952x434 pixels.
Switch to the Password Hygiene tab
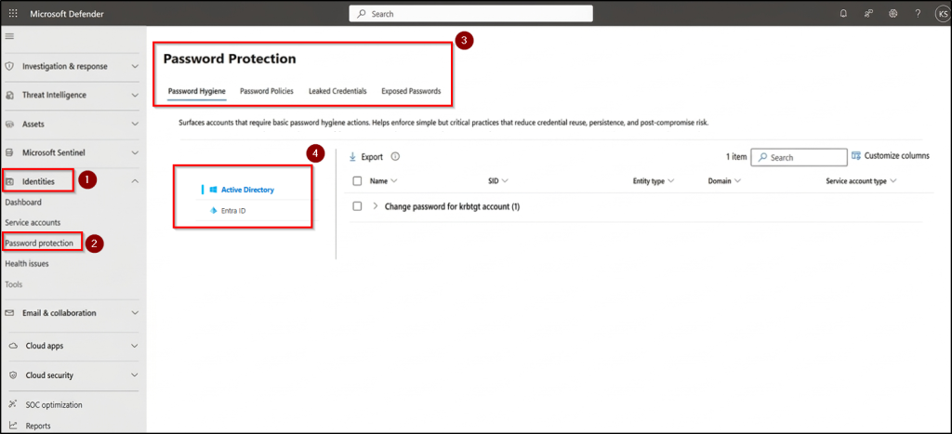click(197, 91)
